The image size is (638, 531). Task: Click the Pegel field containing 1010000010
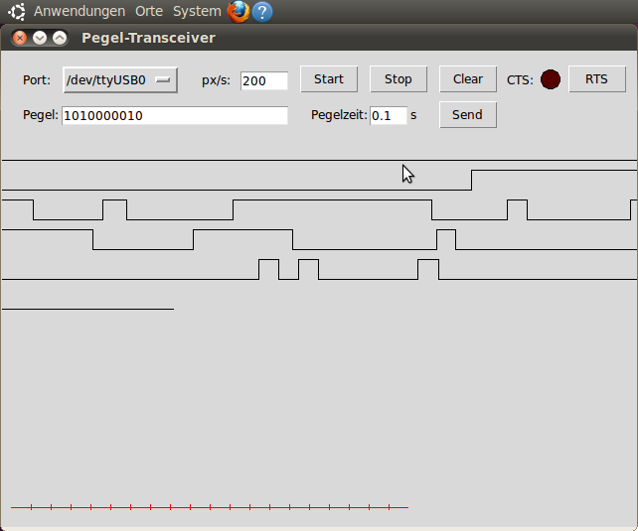click(x=174, y=115)
